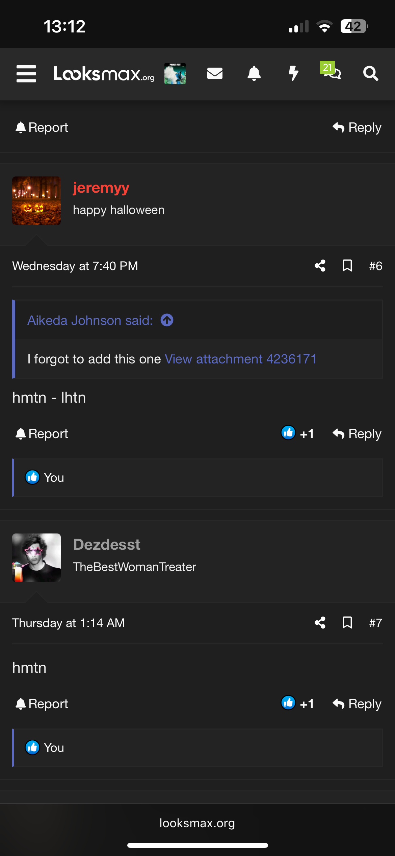Go to the Looksmax.org home logo
The height and width of the screenshot is (856, 395).
pyautogui.click(x=104, y=74)
